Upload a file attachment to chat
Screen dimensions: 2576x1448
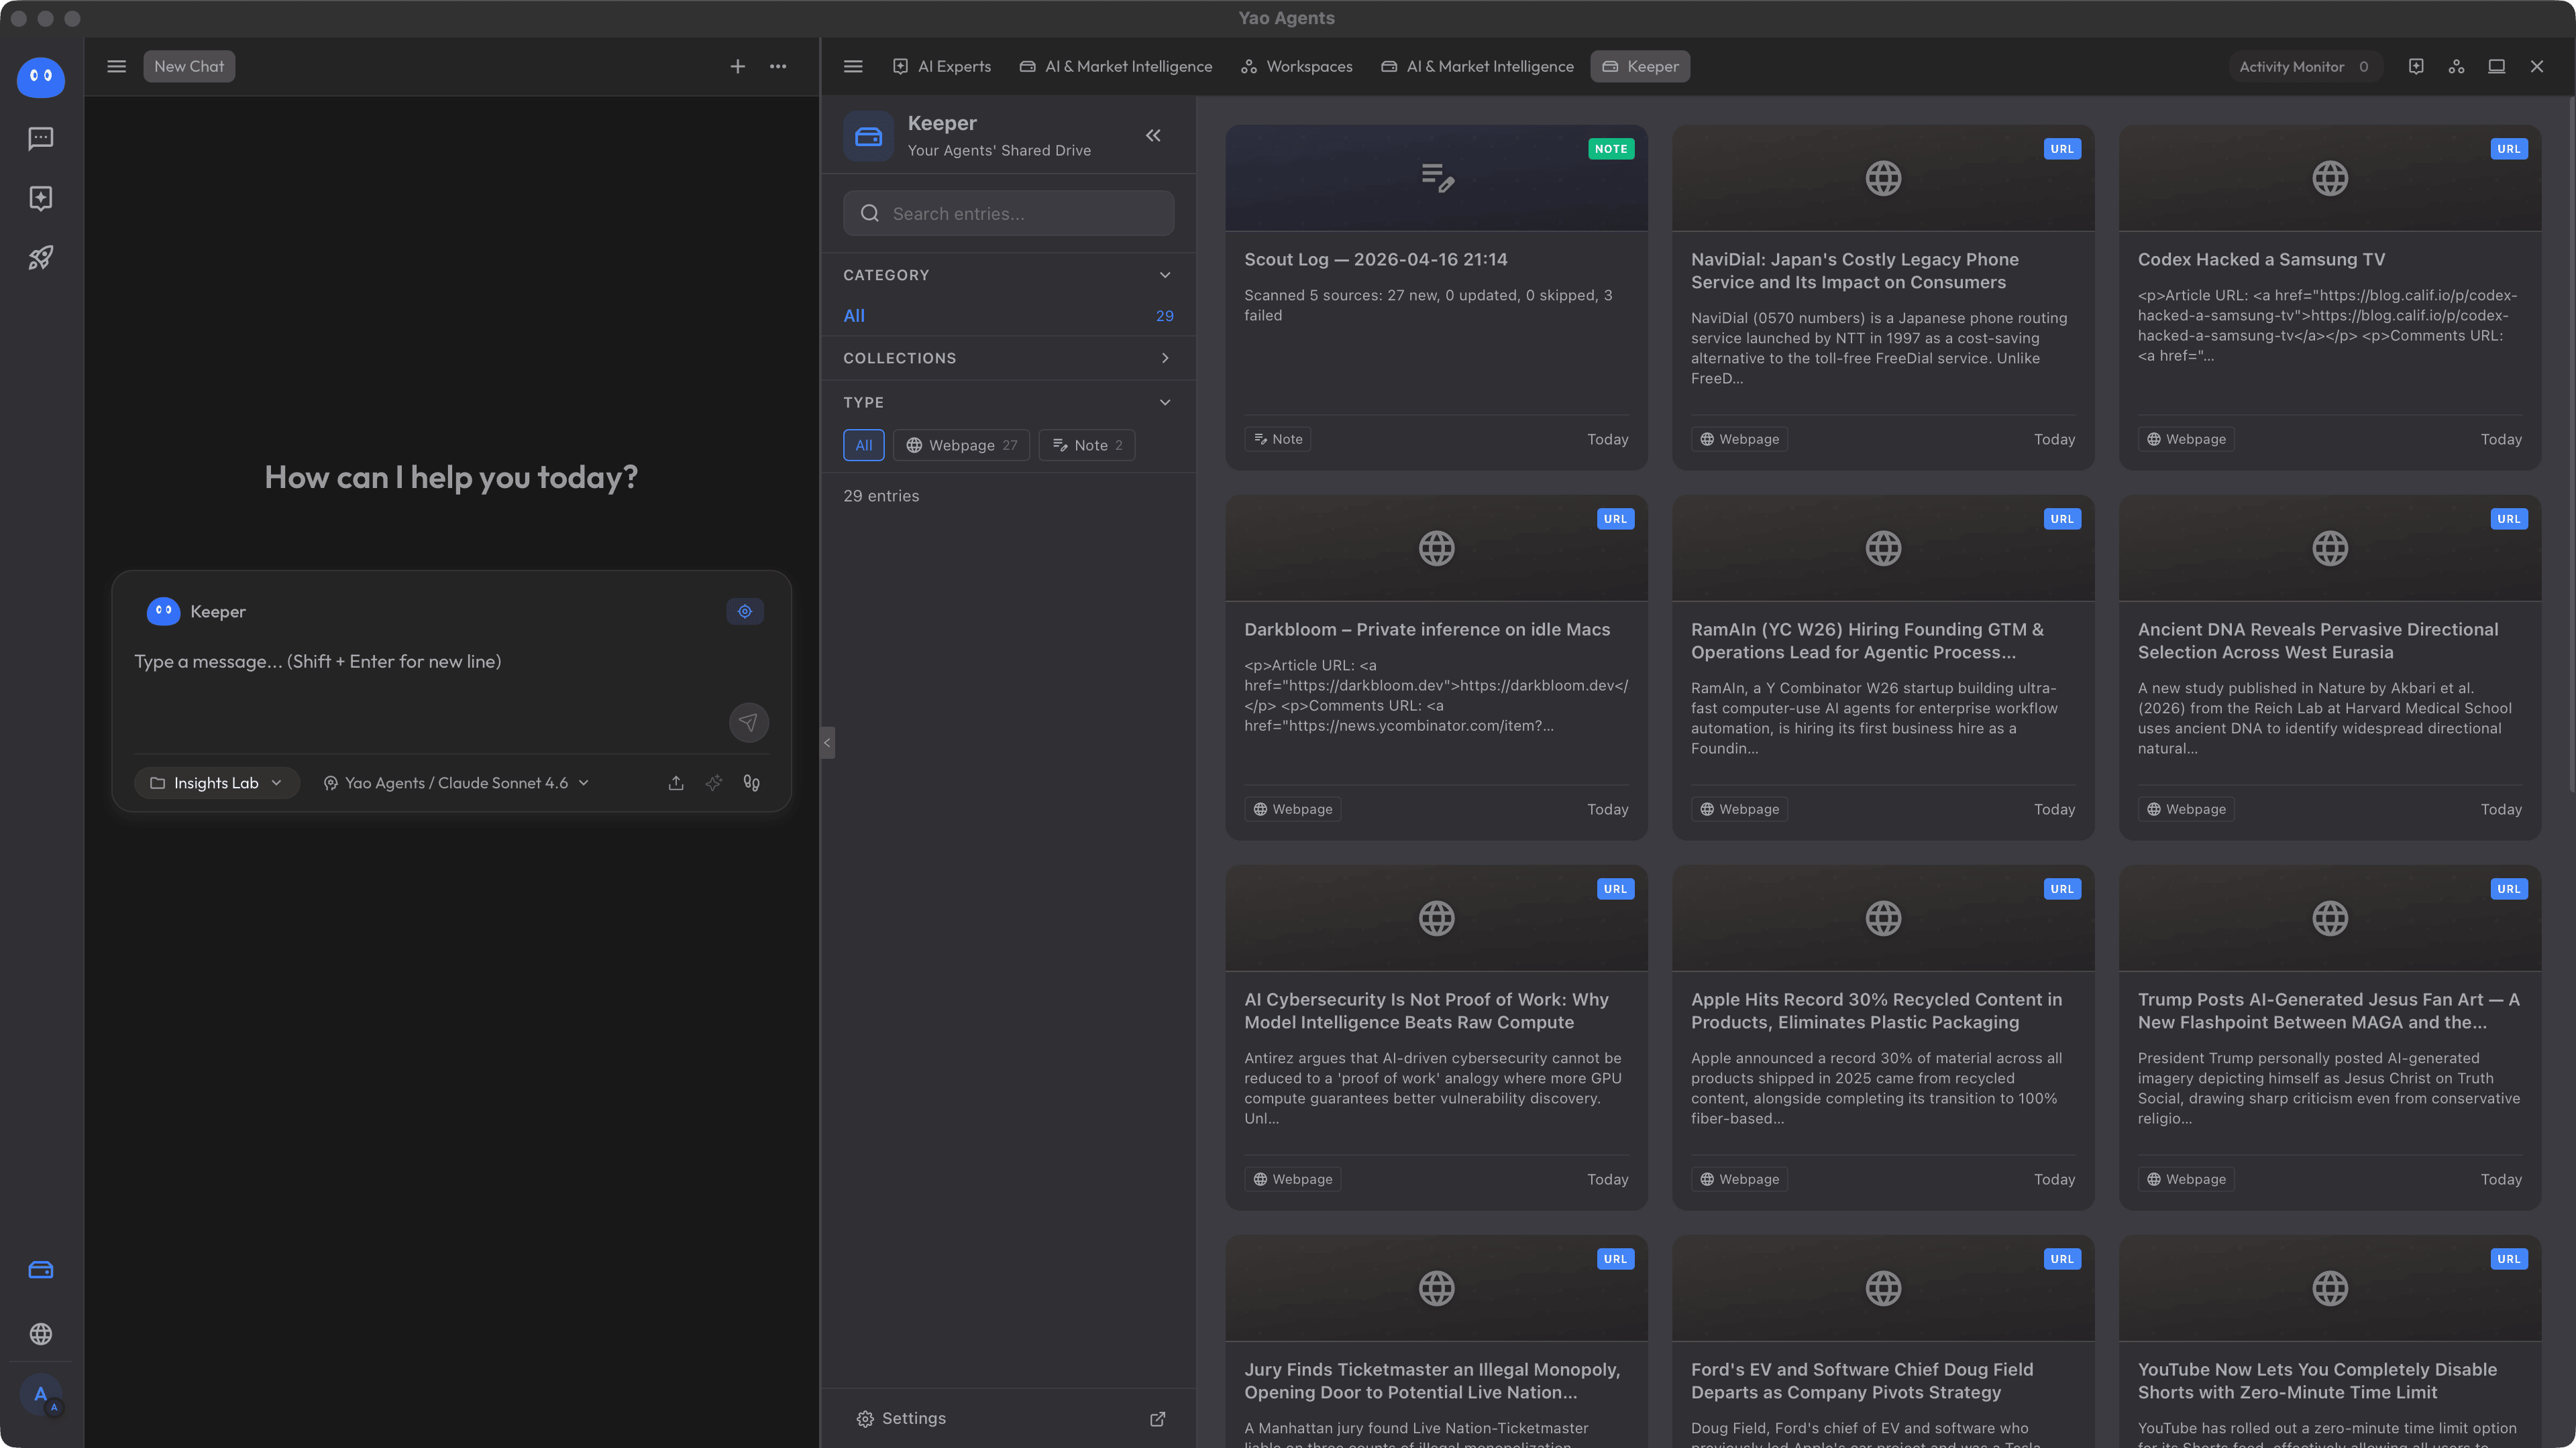676,784
